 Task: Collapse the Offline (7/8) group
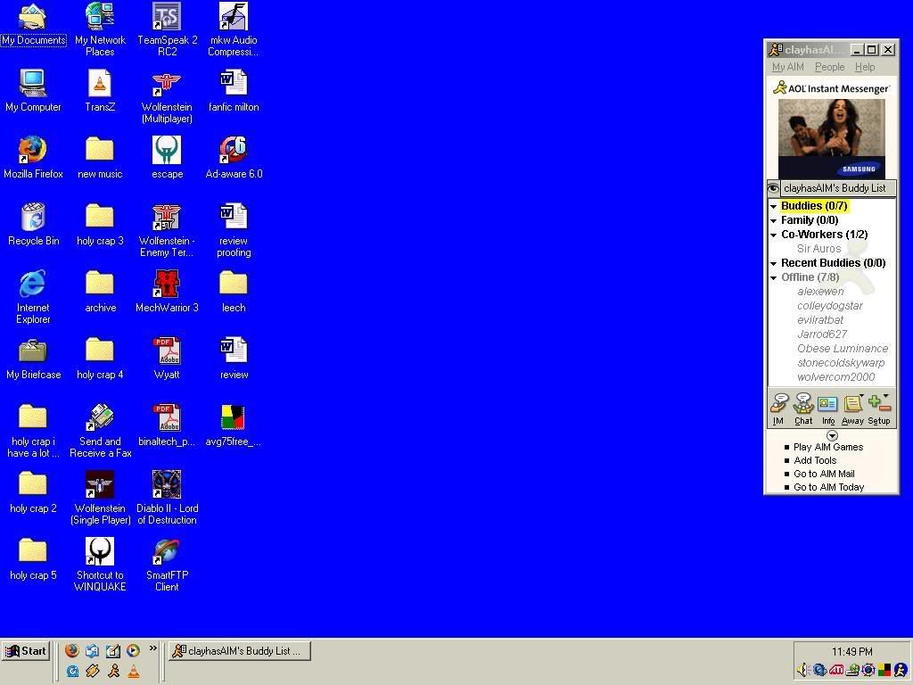point(774,277)
